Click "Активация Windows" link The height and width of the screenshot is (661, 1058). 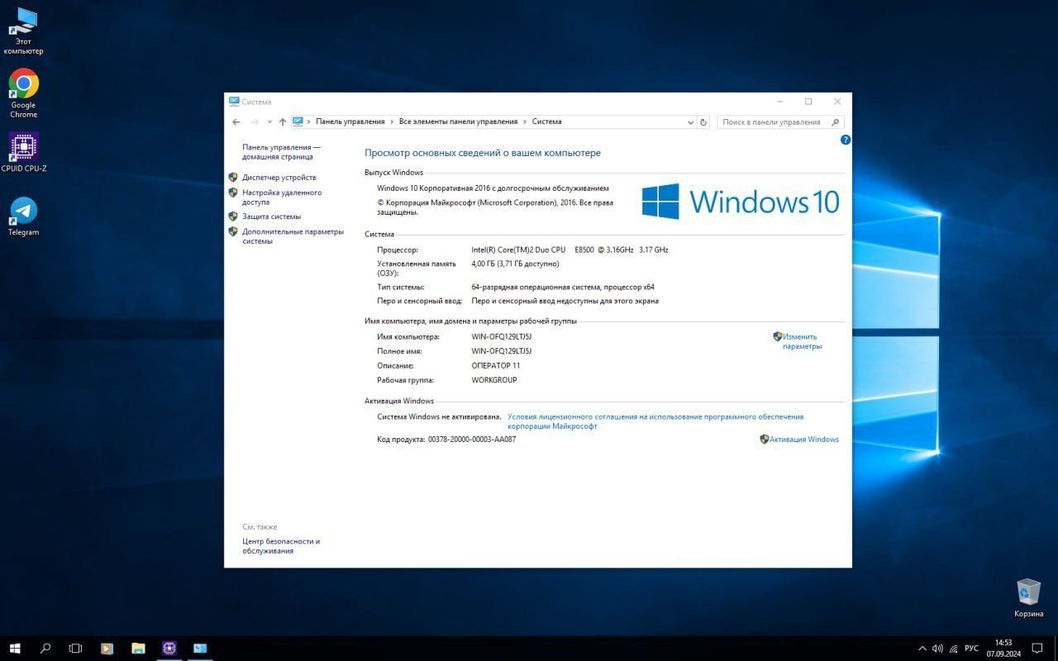803,440
